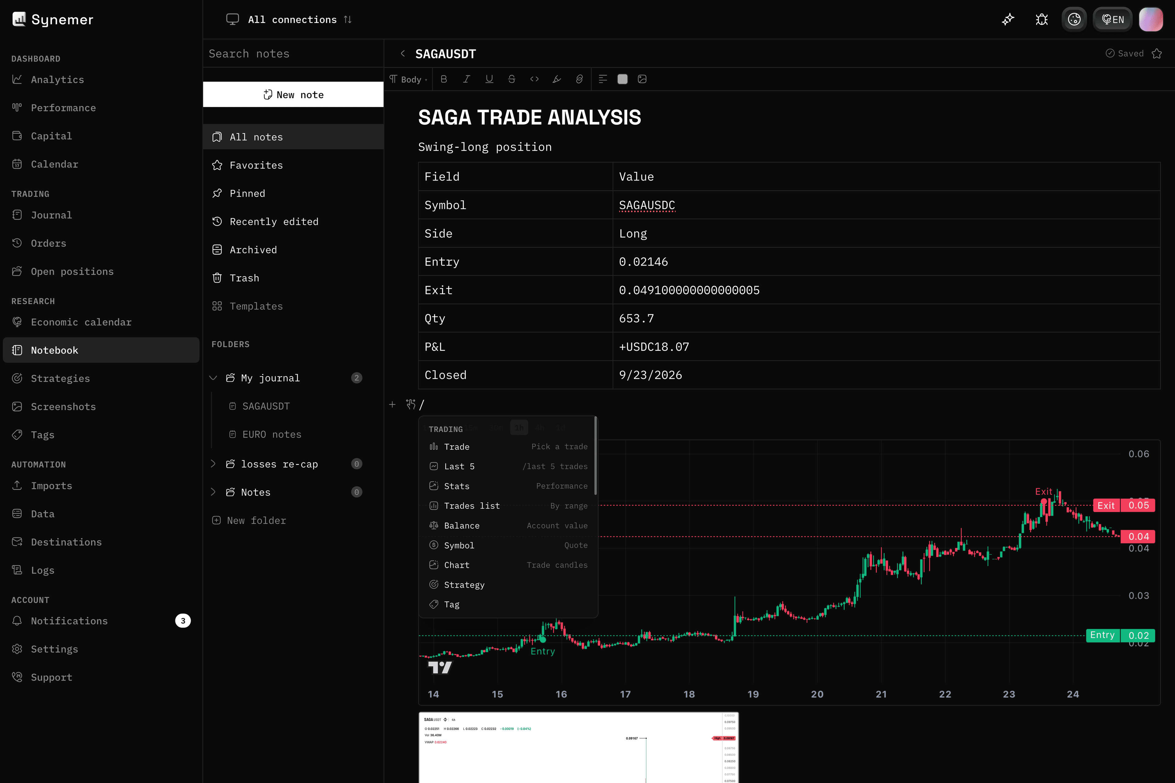Favorite this note with the star icon
This screenshot has width=1175, height=783.
[x=1157, y=54]
